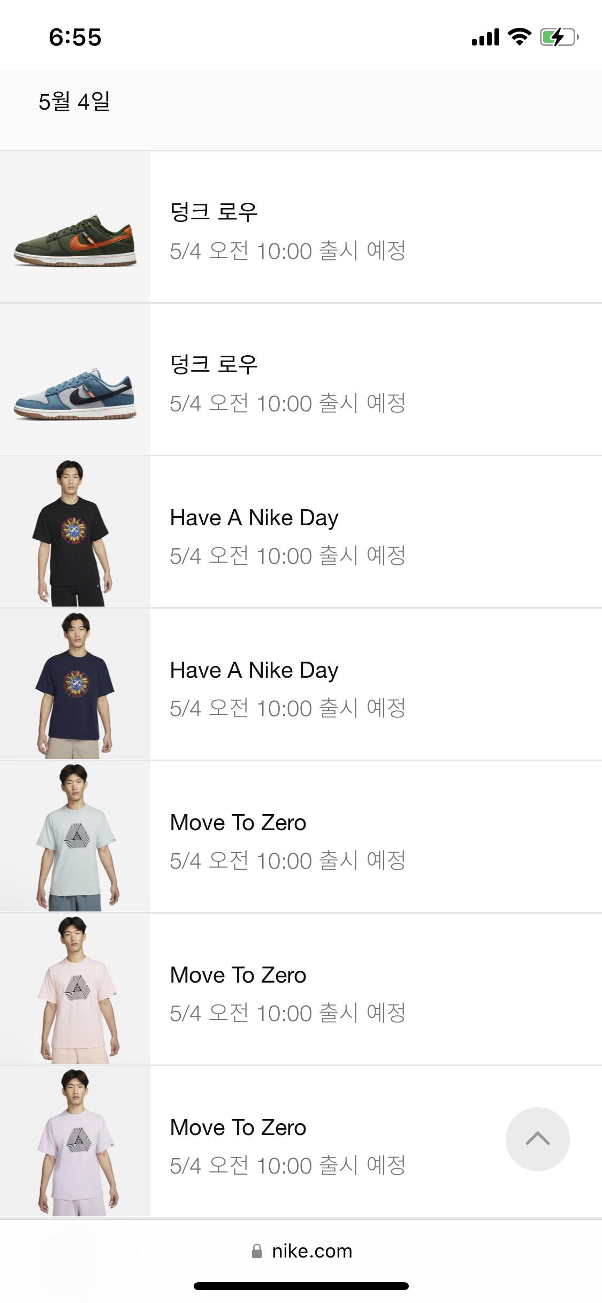Tap the battery charging icon
Viewport: 602px width, 1303px height.
click(559, 37)
